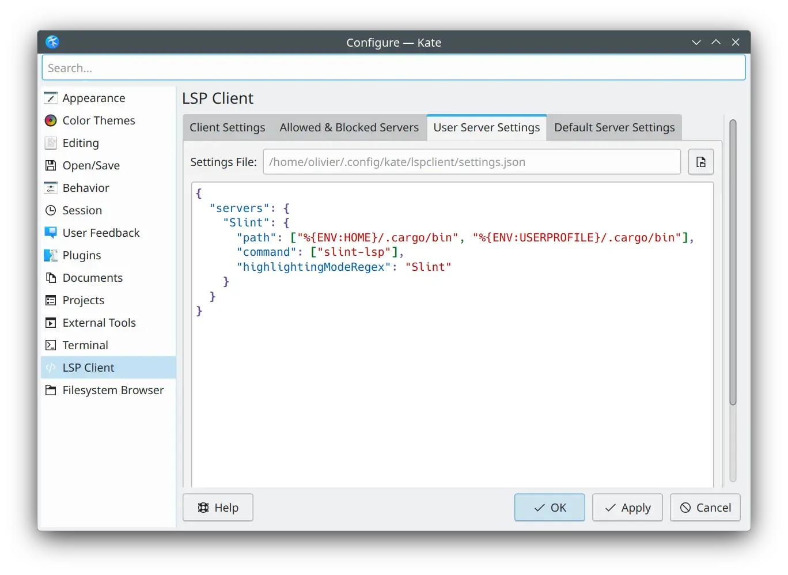Click the Appearance icon in sidebar
Viewport: 788px width, 575px height.
(x=51, y=98)
